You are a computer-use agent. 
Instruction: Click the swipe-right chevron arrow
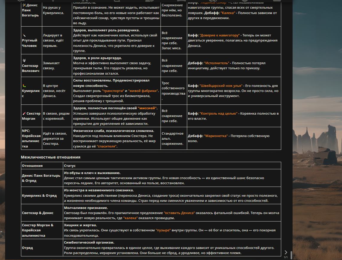pos(286,252)
